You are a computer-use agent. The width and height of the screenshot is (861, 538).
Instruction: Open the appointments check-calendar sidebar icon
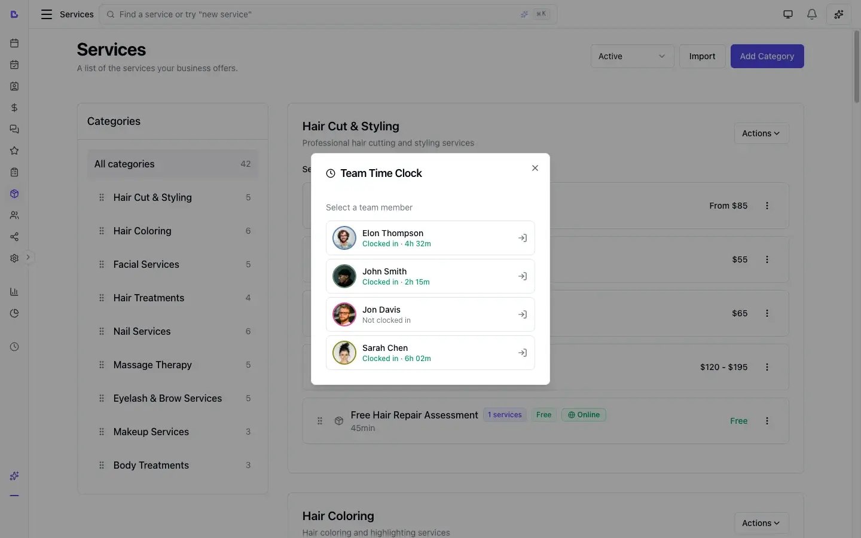[x=14, y=65]
